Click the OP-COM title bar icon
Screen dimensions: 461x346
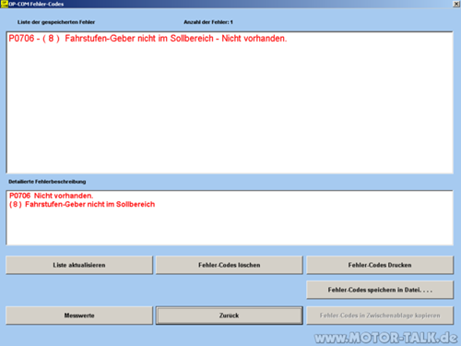pos(4,4)
